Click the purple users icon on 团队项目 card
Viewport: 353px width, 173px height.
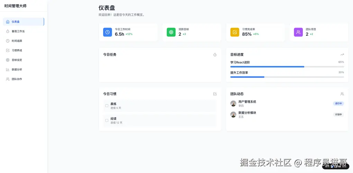[x=298, y=32]
